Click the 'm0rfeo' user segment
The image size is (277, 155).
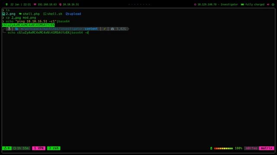(x=251, y=148)
